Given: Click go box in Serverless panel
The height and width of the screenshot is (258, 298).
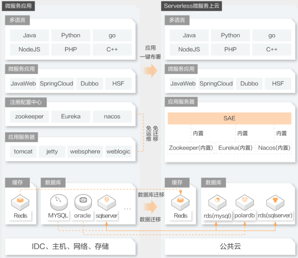Looking at the screenshot, I should (272, 35).
